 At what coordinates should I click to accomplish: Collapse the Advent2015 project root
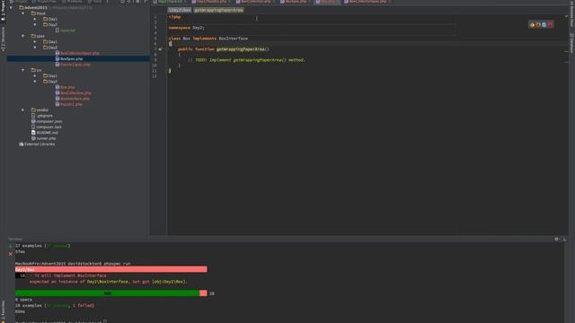pyautogui.click(x=11, y=7)
